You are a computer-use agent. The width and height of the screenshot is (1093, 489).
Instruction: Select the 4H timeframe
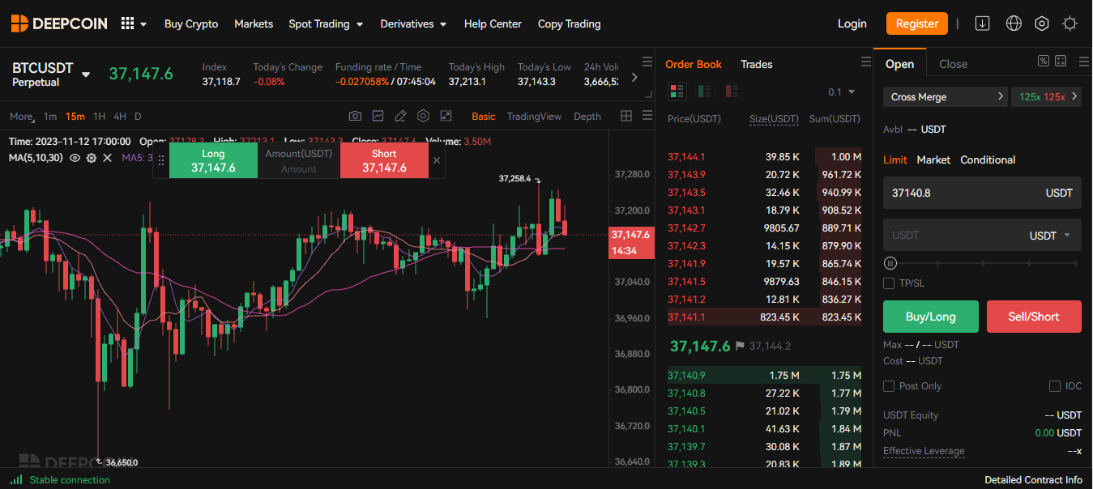pos(120,117)
